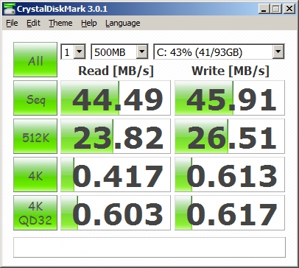Expand the C: drive selection dropdown
Screen dimensions: 299x268
coord(278,52)
